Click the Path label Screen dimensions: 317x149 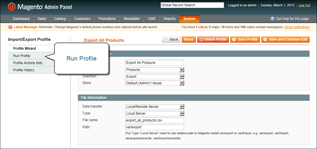click(x=86, y=127)
